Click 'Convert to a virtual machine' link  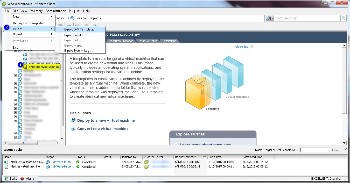[103, 129]
